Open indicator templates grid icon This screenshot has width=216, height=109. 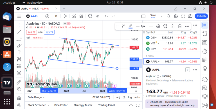(x=81, y=16)
